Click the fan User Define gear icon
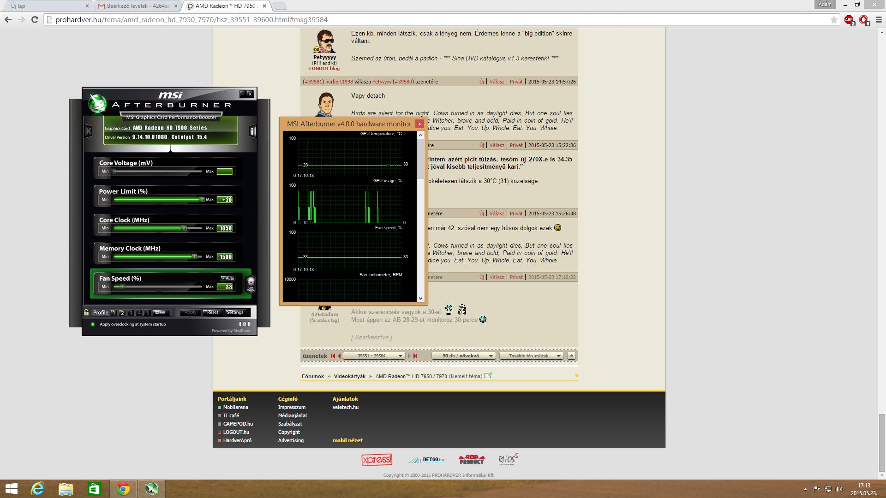Image resolution: width=886 pixels, height=498 pixels. pos(251,284)
